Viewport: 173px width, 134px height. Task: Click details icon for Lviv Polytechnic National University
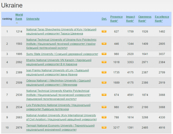coord(104,107)
